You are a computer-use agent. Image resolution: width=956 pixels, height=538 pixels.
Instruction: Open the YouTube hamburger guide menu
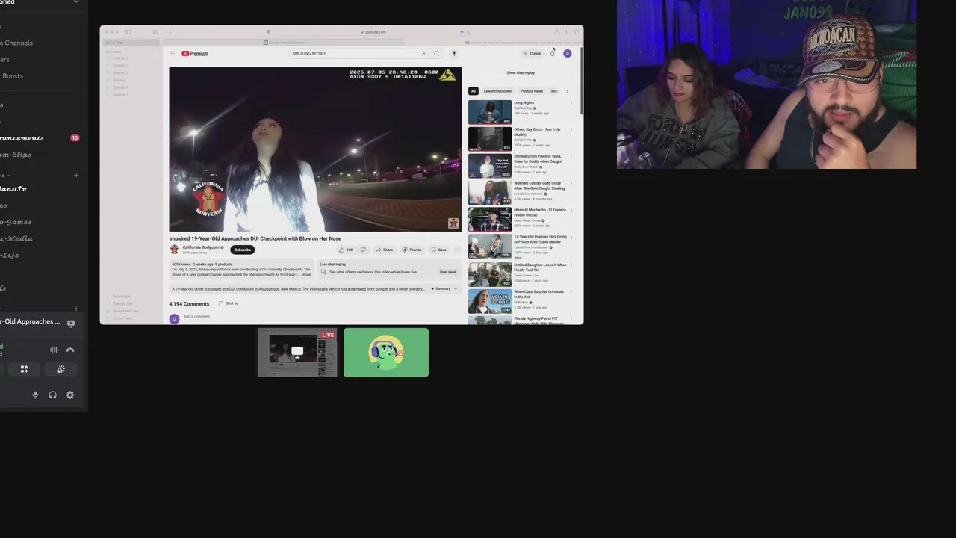(172, 54)
